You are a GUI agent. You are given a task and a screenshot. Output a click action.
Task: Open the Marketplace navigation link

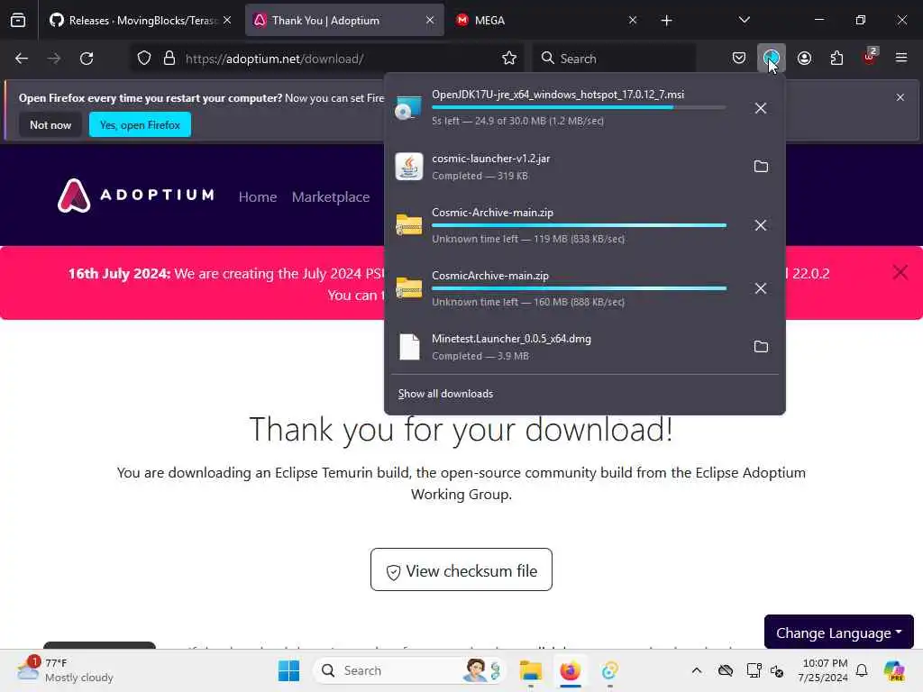pos(331,197)
